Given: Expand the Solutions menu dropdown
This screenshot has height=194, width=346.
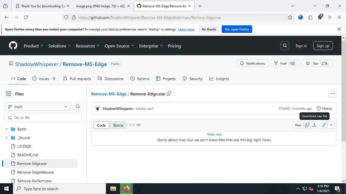Looking at the screenshot, I should [x=60, y=46].
